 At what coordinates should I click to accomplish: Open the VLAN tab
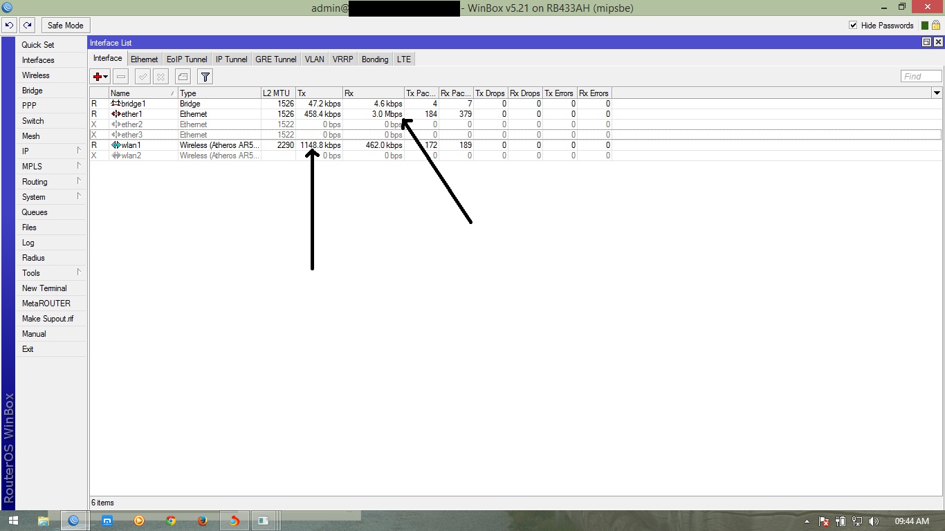pyautogui.click(x=314, y=59)
